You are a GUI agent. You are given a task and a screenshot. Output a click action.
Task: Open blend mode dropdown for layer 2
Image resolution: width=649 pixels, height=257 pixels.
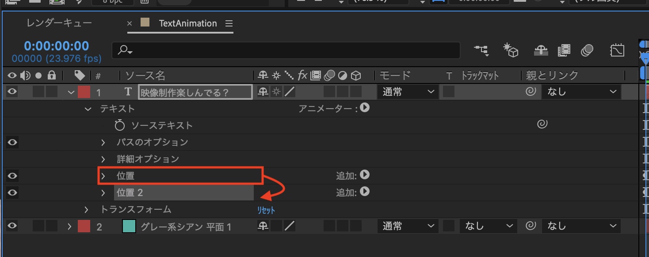pos(408,226)
